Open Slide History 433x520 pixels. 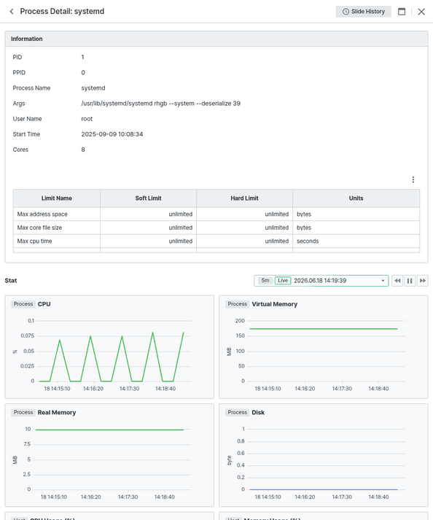pos(363,12)
